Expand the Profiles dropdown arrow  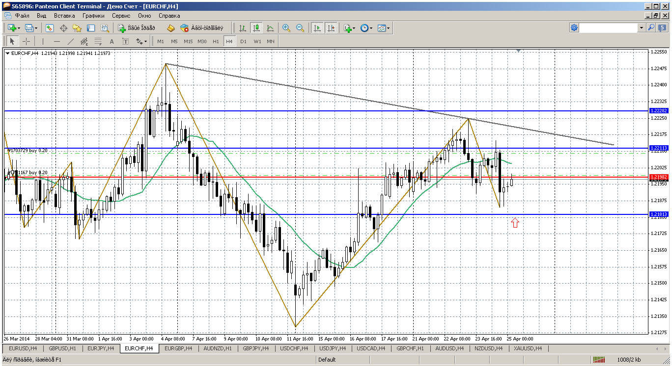(x=36, y=28)
